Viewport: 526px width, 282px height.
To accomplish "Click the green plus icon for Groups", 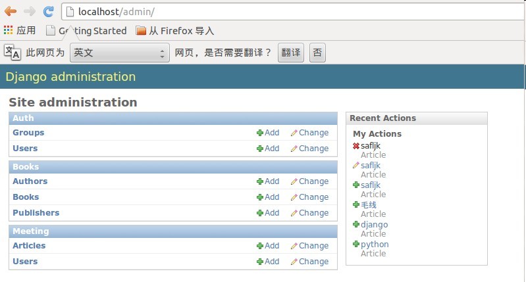I will tap(259, 133).
